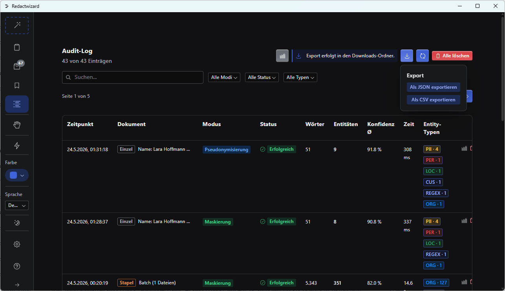
Task: Click the Batch (1 Dateien) document name
Action: pyautogui.click(x=157, y=283)
